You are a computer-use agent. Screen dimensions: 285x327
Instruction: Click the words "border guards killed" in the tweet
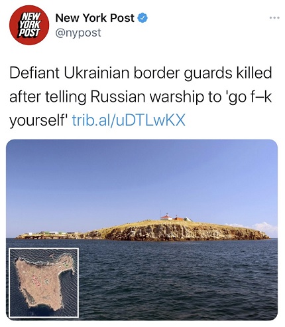point(203,74)
